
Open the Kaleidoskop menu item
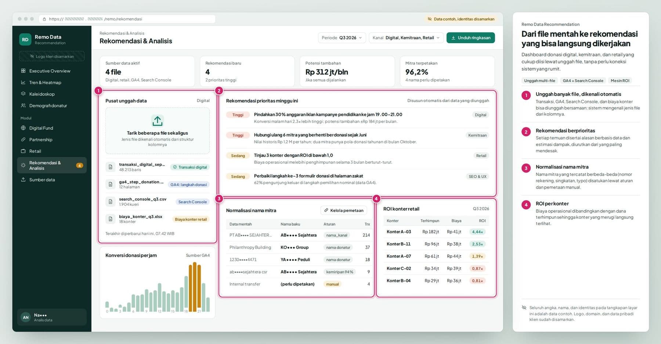pos(52,94)
